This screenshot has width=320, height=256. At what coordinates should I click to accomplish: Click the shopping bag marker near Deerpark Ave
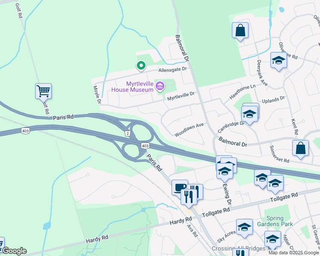(240, 31)
